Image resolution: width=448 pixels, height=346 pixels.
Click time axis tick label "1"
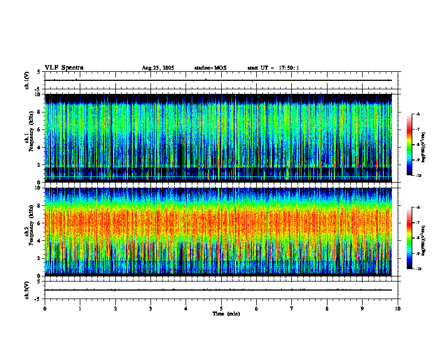tap(80, 309)
